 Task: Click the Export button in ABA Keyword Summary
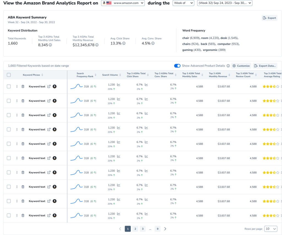[x=269, y=18]
